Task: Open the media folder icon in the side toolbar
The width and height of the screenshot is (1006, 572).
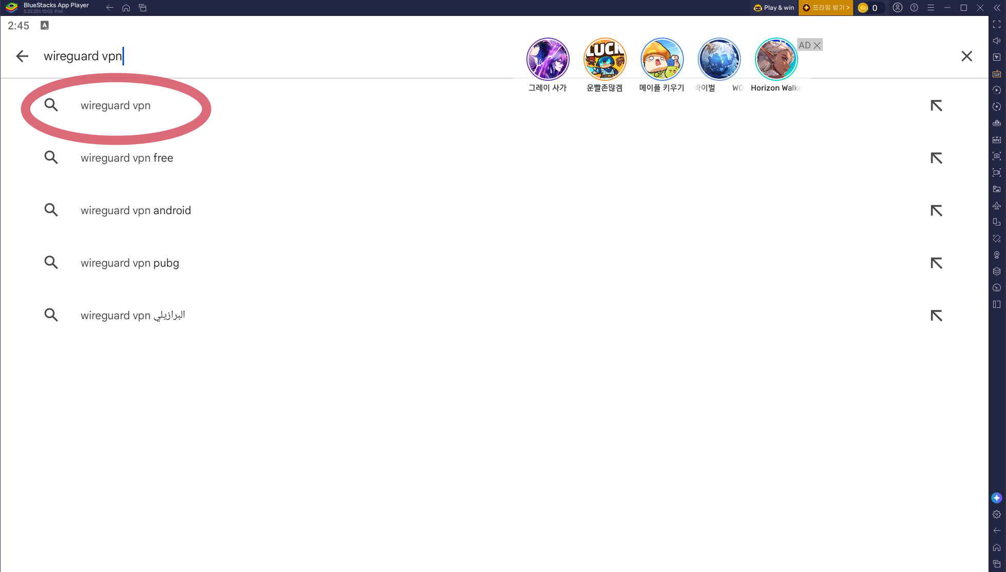Action: click(x=997, y=189)
